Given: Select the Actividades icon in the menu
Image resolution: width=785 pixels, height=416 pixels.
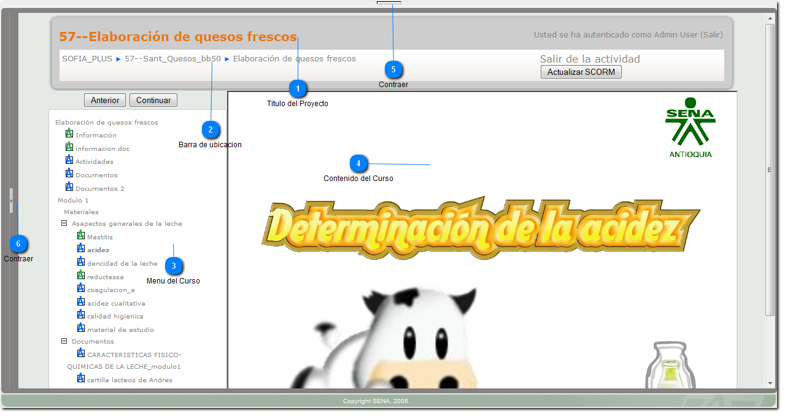Looking at the screenshot, I should [x=70, y=160].
